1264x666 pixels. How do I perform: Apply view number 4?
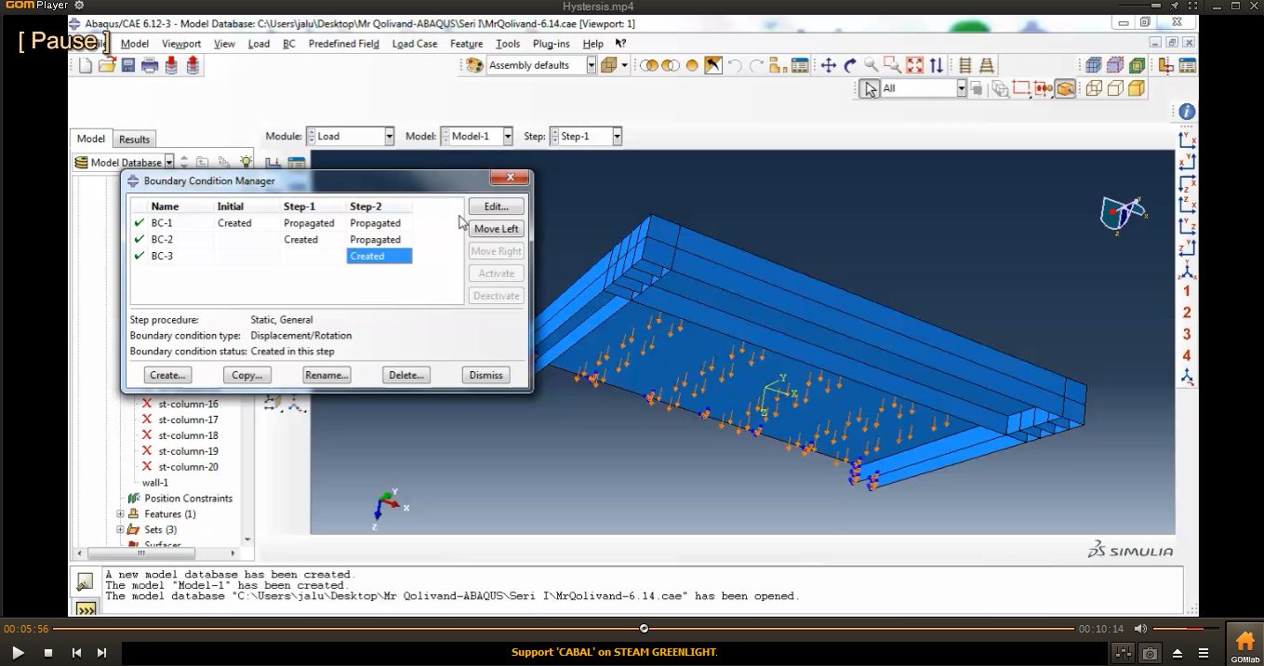click(1187, 355)
